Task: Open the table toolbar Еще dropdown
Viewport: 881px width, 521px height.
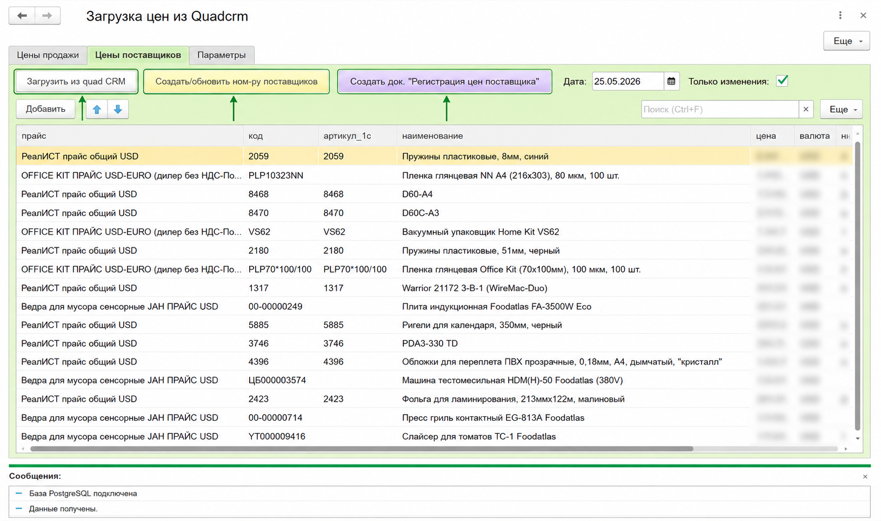Action: (x=842, y=109)
